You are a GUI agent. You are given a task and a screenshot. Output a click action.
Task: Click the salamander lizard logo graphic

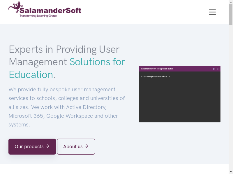pos(15,7)
